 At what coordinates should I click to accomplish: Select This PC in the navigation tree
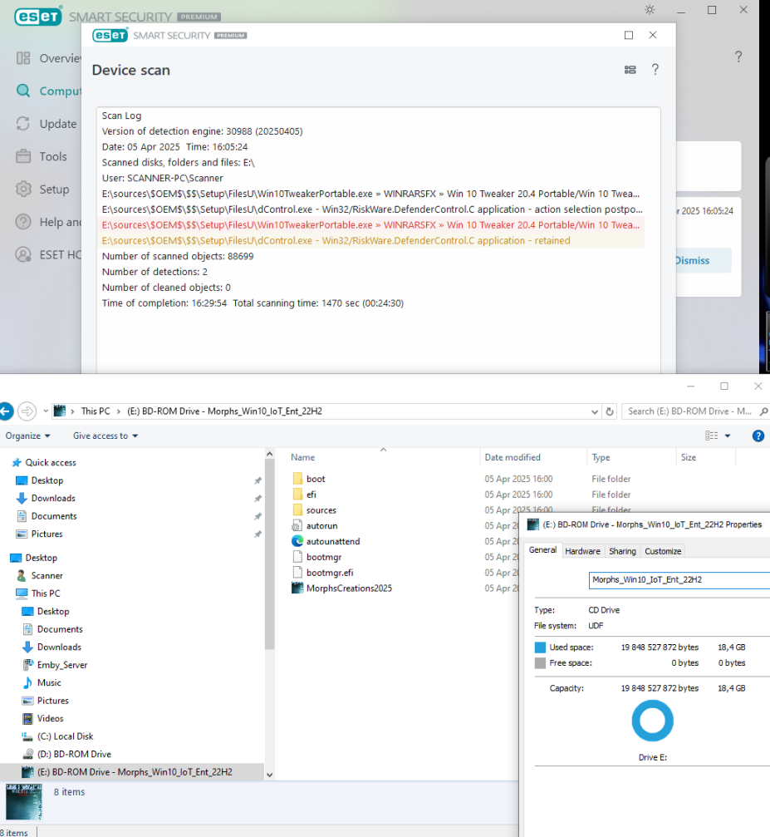(x=46, y=593)
